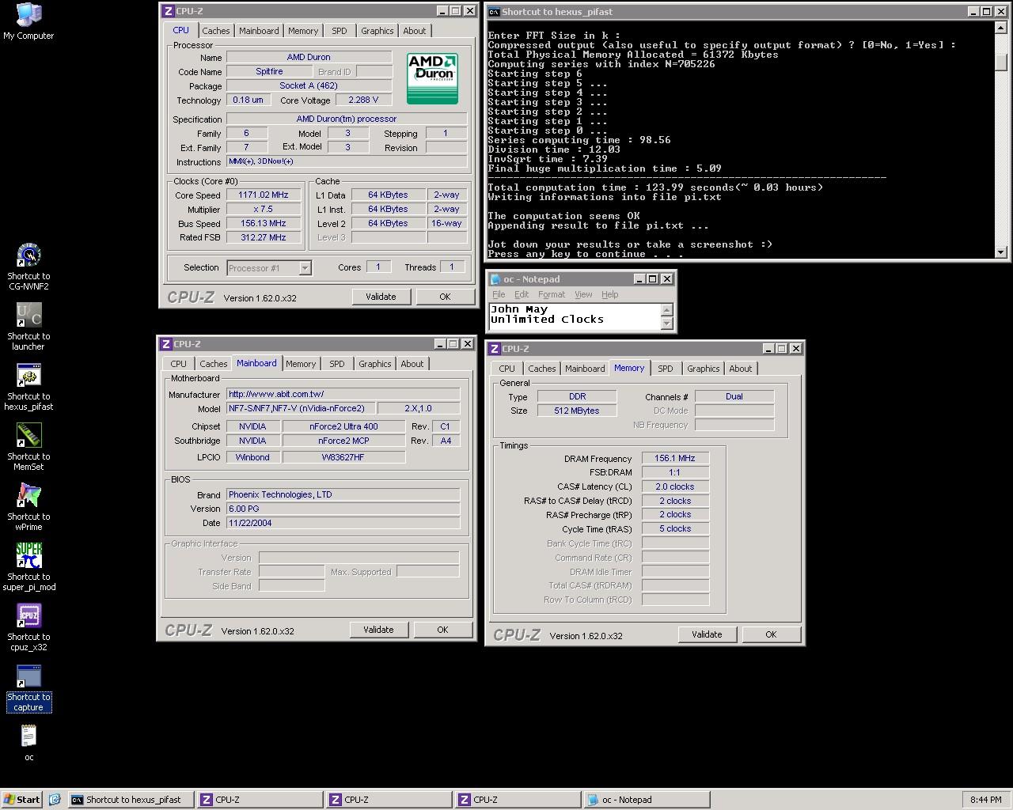Open Caches tab in Memory CPU-Z window

541,369
